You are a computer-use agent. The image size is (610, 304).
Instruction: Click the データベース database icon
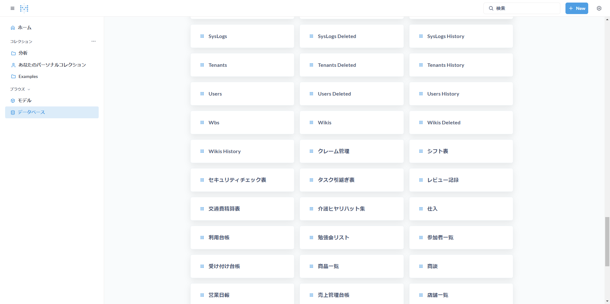coord(13,113)
